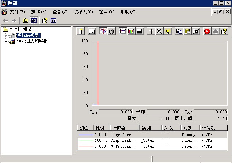
Task: Click the Clear Display icon
Action: pos(92,31)
